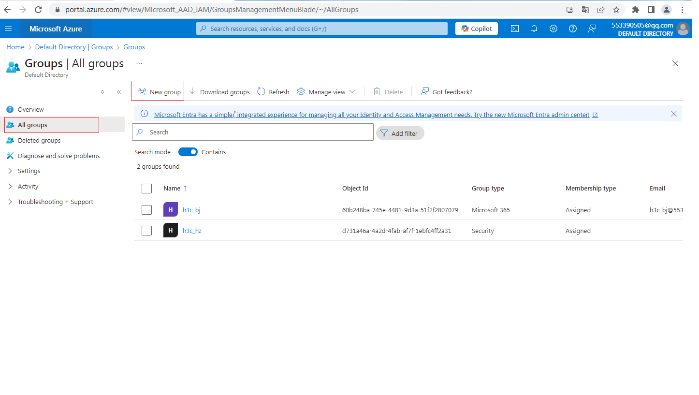
Task: Open the notifications bell
Action: click(534, 29)
